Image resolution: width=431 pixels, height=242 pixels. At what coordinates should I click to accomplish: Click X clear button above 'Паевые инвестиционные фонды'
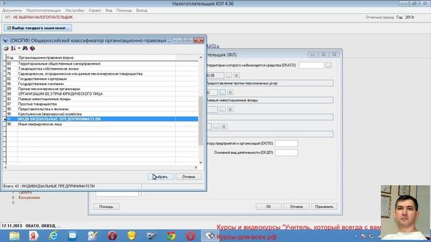pos(230,93)
